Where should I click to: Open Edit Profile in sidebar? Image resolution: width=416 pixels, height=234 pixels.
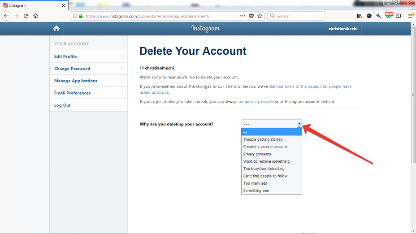coord(88,56)
